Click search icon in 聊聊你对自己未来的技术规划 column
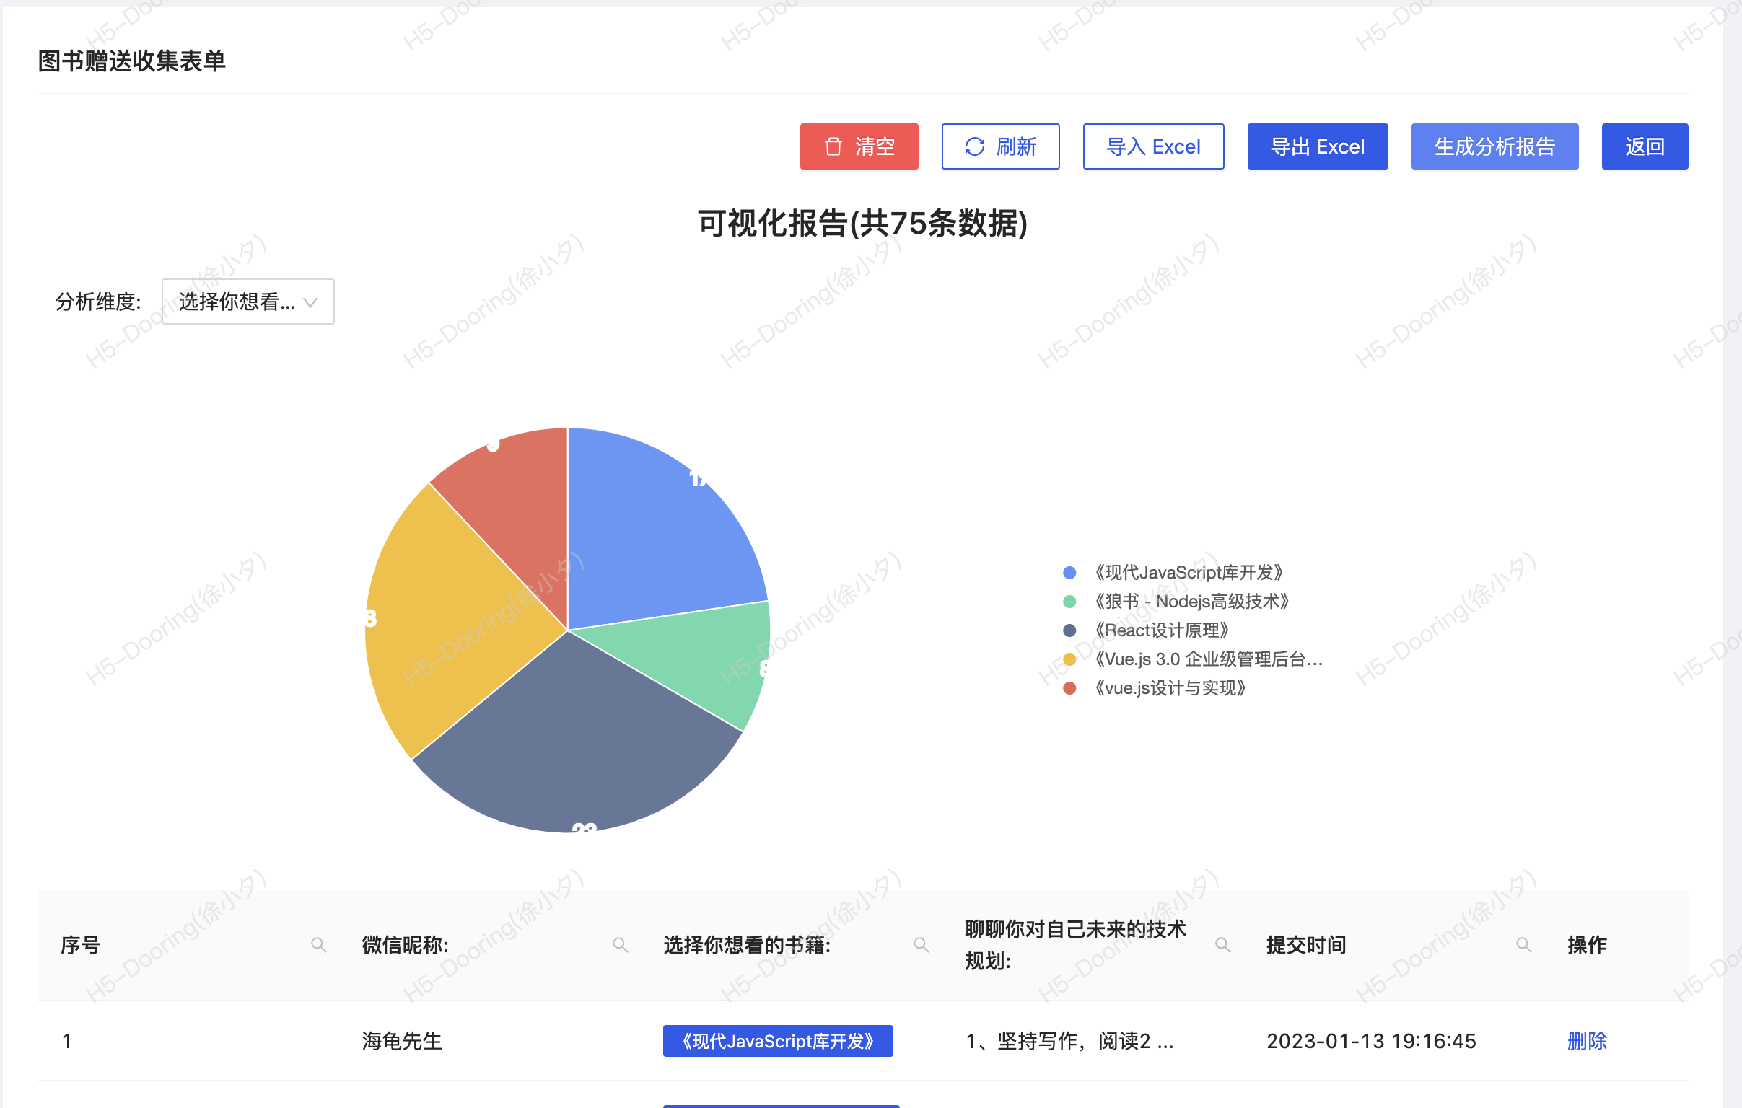Image resolution: width=1742 pixels, height=1108 pixels. tap(1222, 944)
